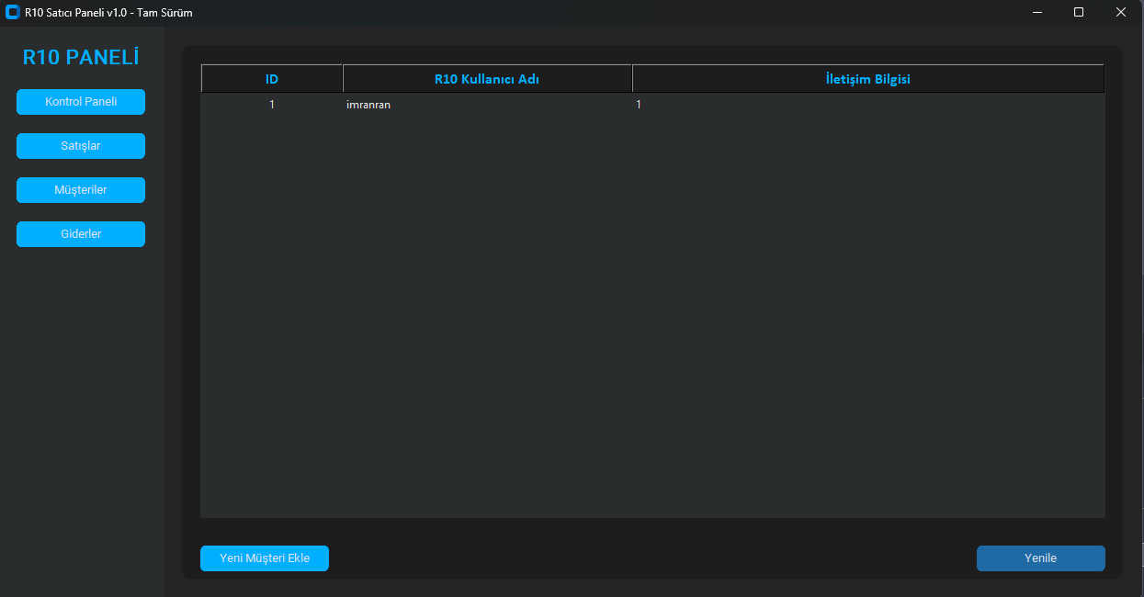Click the İletişim Bilgisi cell of imranran row

[x=868, y=105]
